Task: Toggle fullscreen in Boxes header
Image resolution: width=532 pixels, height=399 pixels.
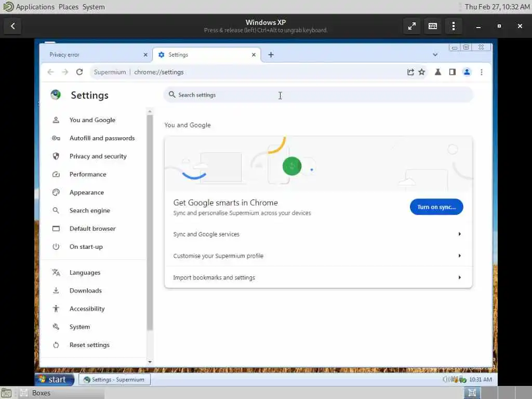Action: coord(412,26)
